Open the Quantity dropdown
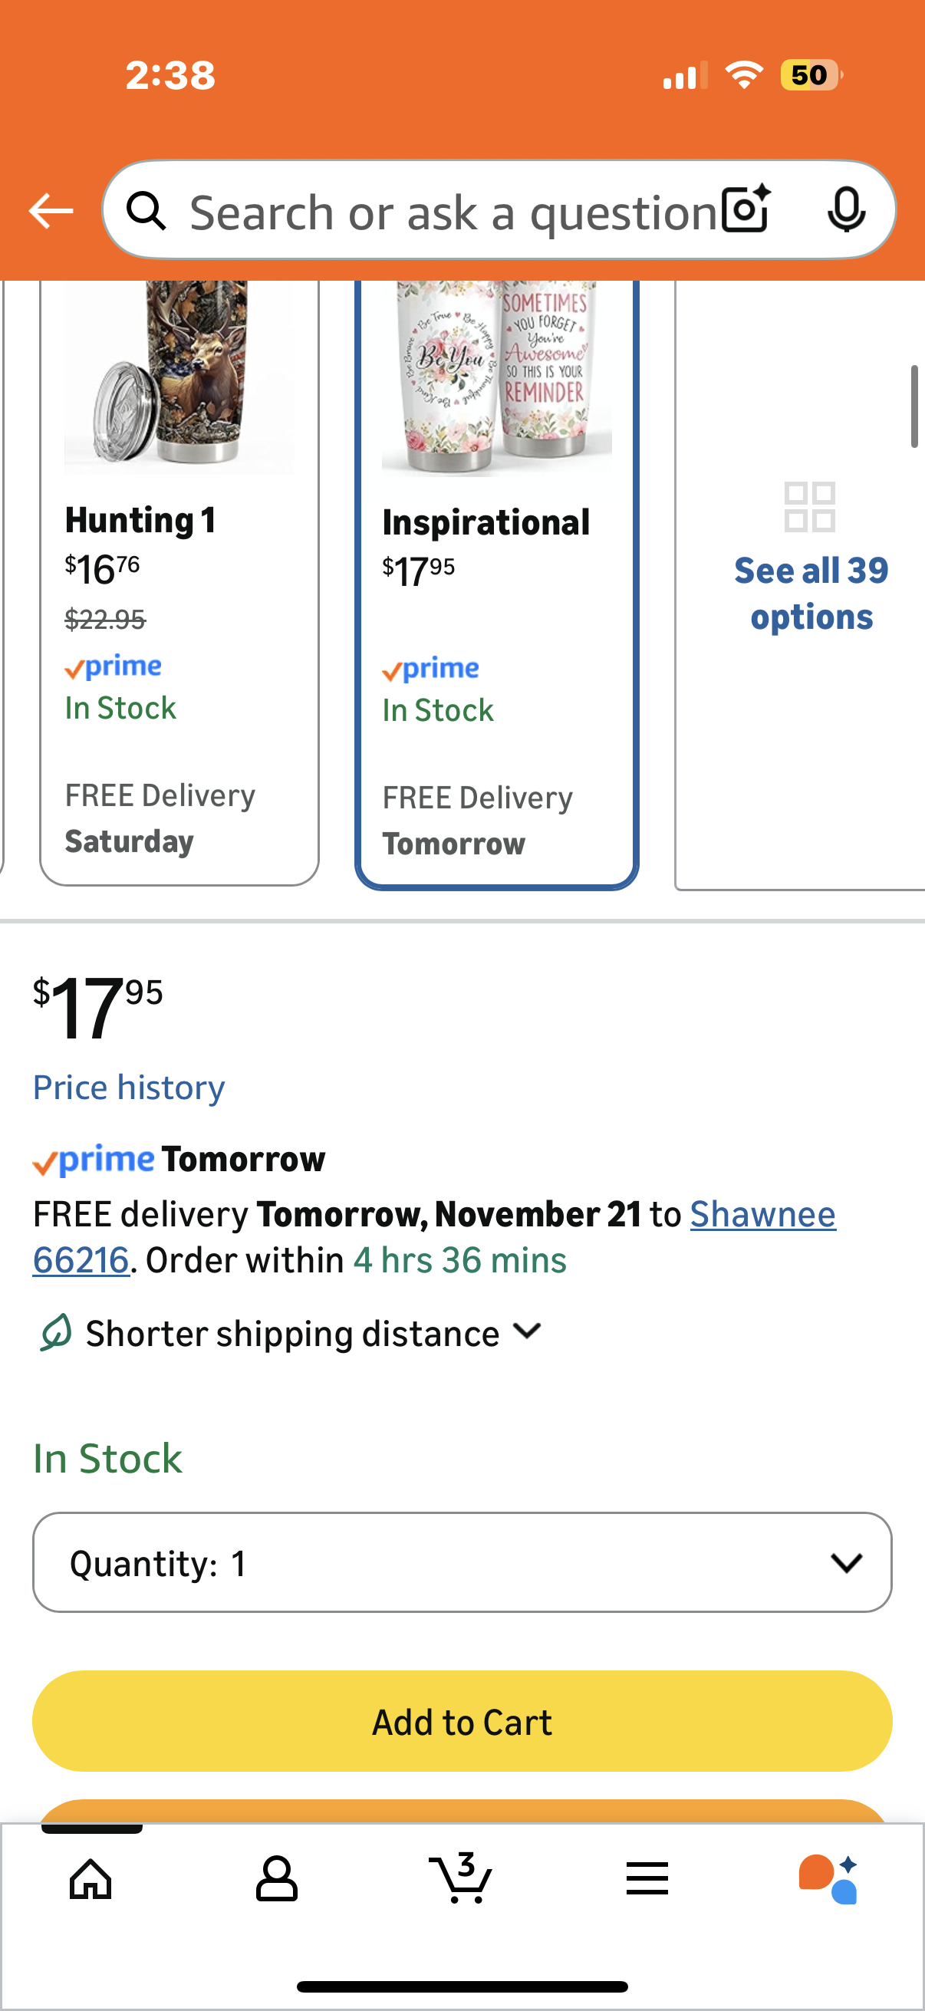The width and height of the screenshot is (925, 2011). click(461, 1562)
